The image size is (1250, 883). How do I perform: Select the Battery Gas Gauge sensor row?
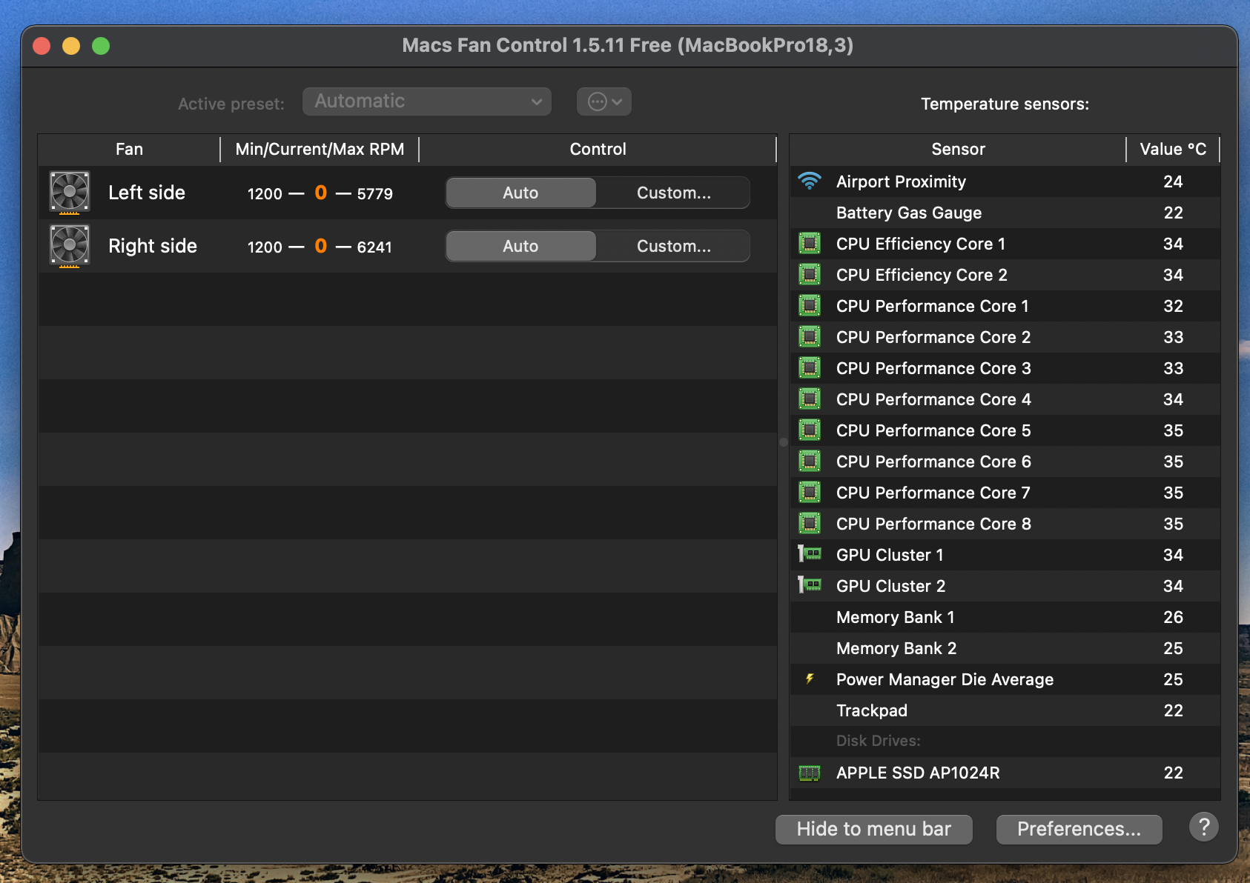pos(1005,213)
